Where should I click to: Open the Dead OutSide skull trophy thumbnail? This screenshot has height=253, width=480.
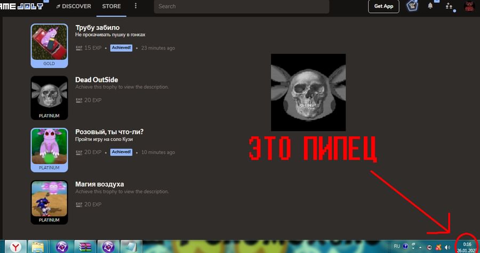pos(49,94)
